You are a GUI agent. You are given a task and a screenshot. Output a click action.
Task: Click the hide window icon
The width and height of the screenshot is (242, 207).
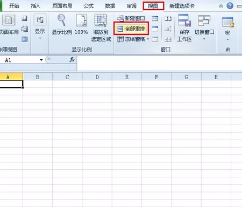155,29
